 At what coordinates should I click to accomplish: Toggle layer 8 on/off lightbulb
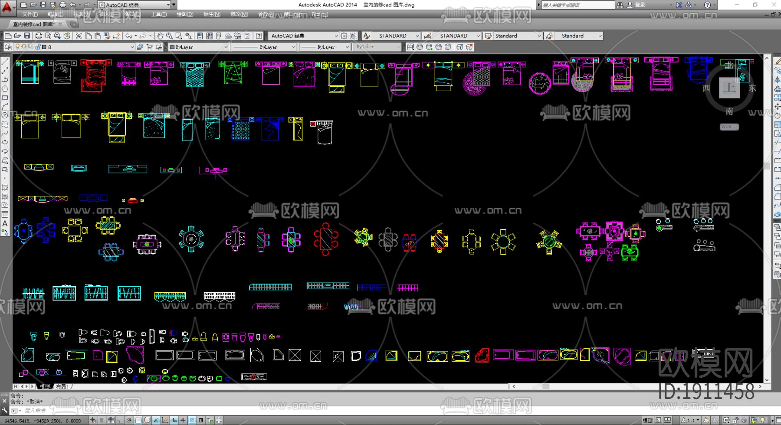tap(17, 47)
